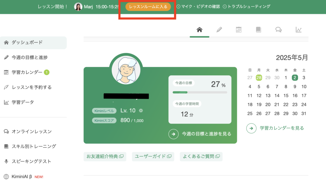Select the pencil icon tab
This screenshot has height=183, width=326.
click(219, 30)
